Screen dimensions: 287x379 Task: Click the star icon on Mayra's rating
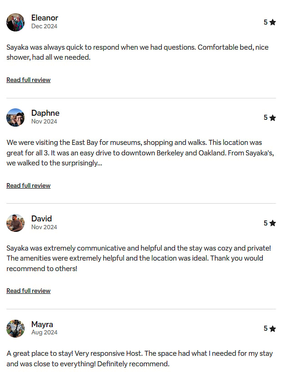point(272,329)
